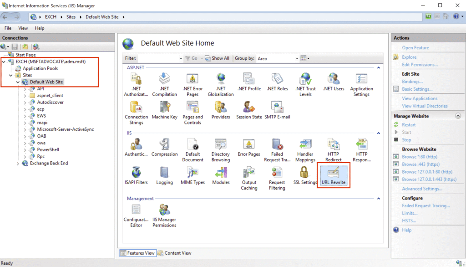Open the URL Rewrite feature

pos(333,175)
